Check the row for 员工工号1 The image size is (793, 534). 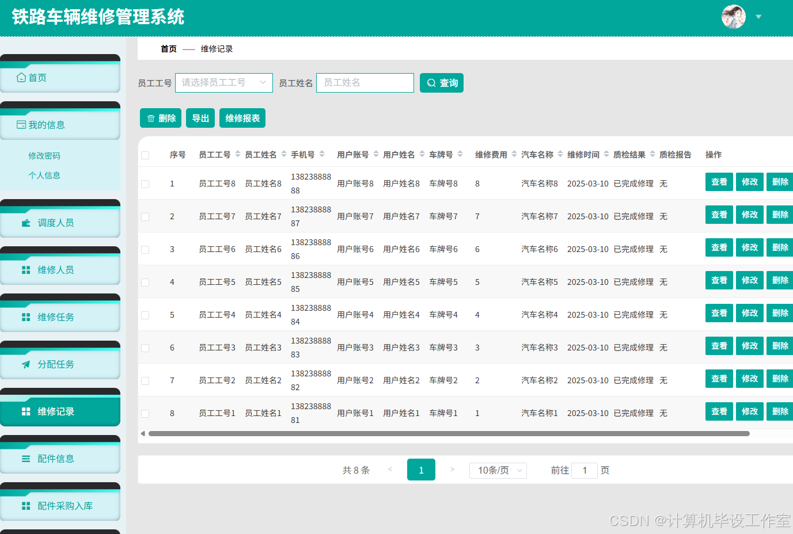pos(145,414)
